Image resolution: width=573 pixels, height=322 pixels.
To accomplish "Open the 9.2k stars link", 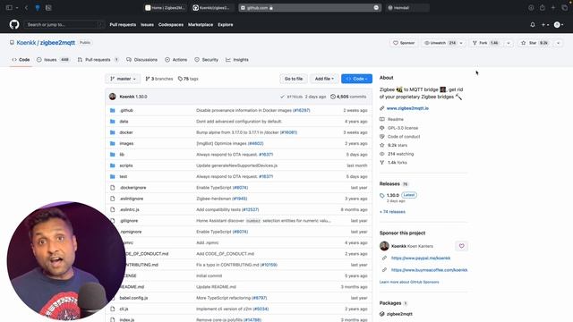I will click(398, 145).
